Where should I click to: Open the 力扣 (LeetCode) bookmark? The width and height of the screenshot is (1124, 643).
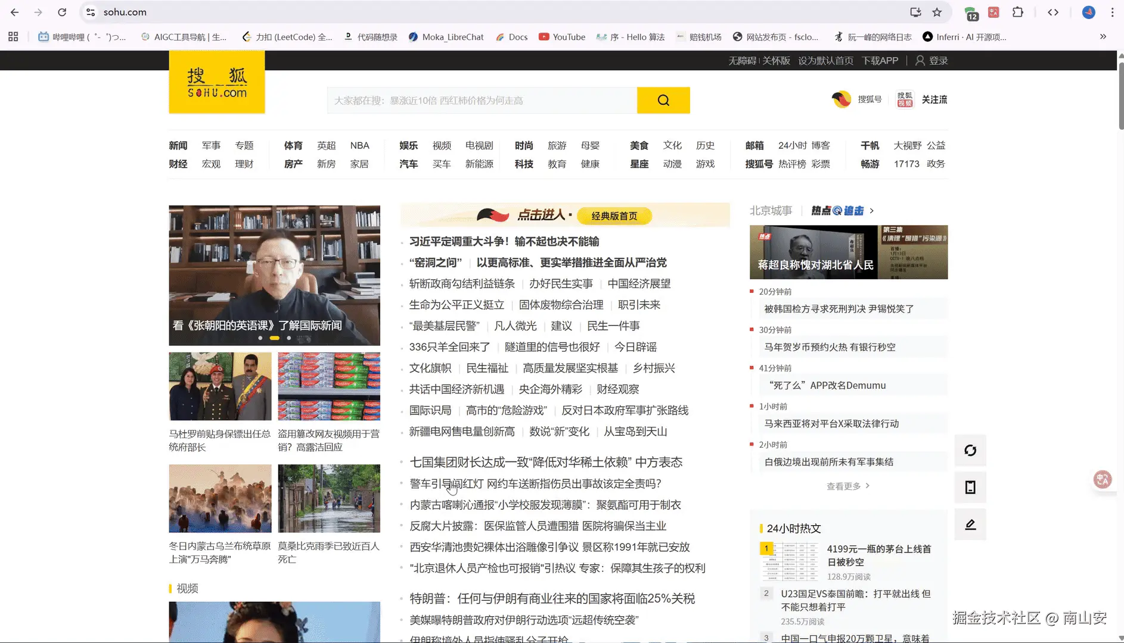pos(287,37)
